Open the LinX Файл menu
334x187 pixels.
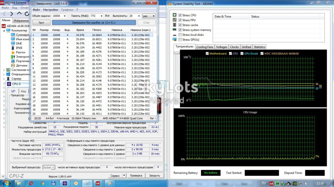coord(36,9)
